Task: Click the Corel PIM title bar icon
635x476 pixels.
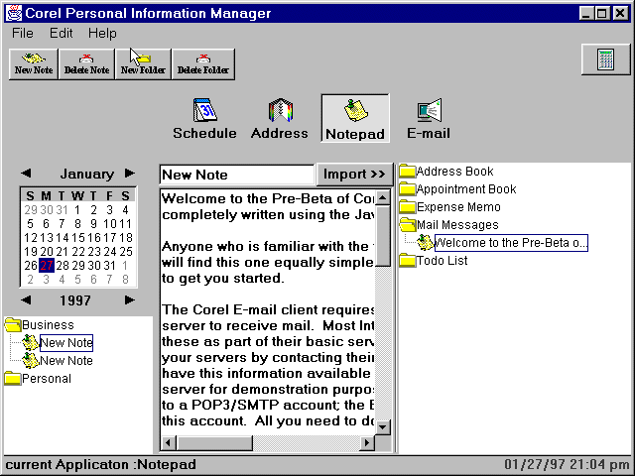Action: click(x=14, y=13)
